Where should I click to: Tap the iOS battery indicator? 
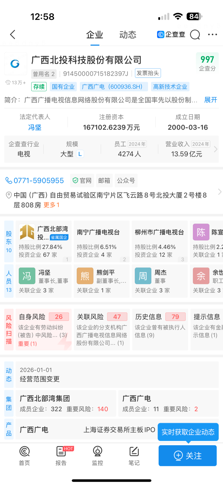[x=194, y=17]
